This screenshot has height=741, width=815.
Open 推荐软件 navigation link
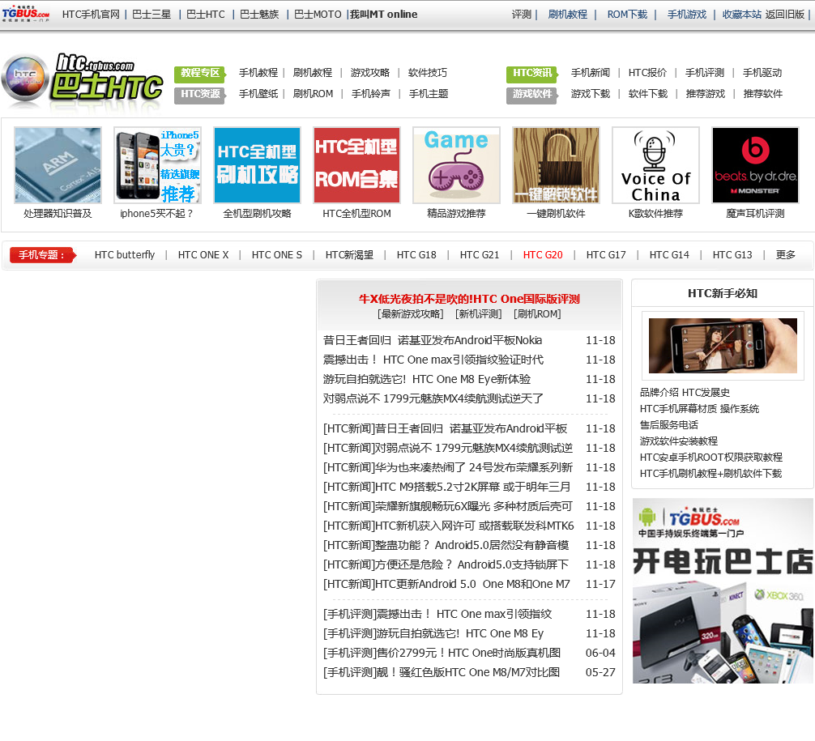tap(763, 94)
